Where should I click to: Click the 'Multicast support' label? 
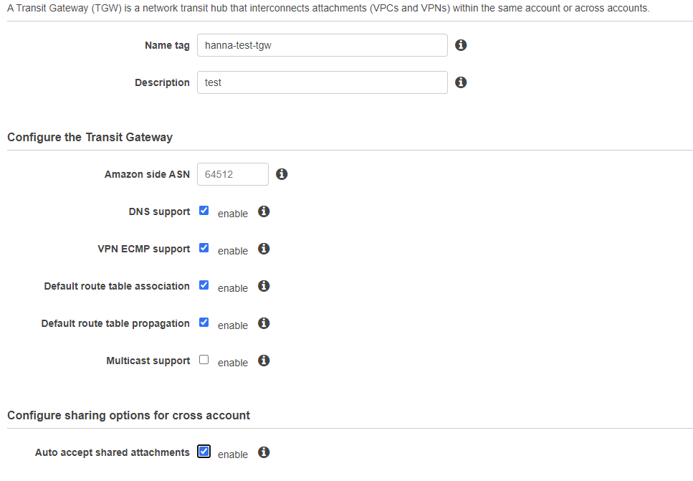pos(148,361)
